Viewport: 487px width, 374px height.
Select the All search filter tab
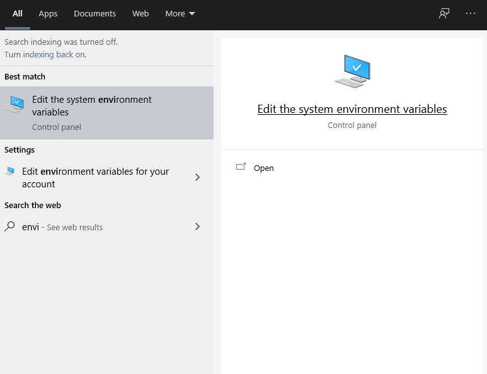(18, 14)
